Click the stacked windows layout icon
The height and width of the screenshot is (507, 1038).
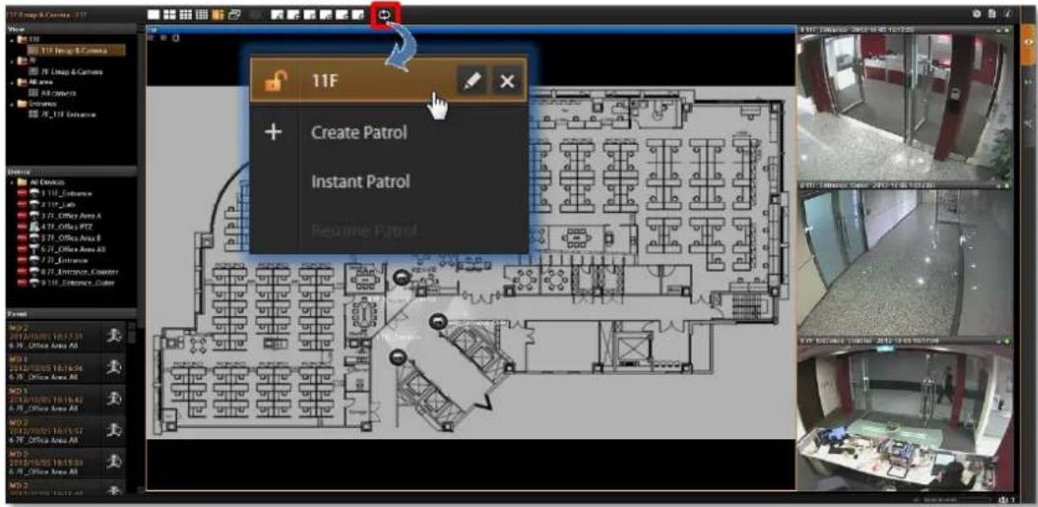(x=235, y=14)
